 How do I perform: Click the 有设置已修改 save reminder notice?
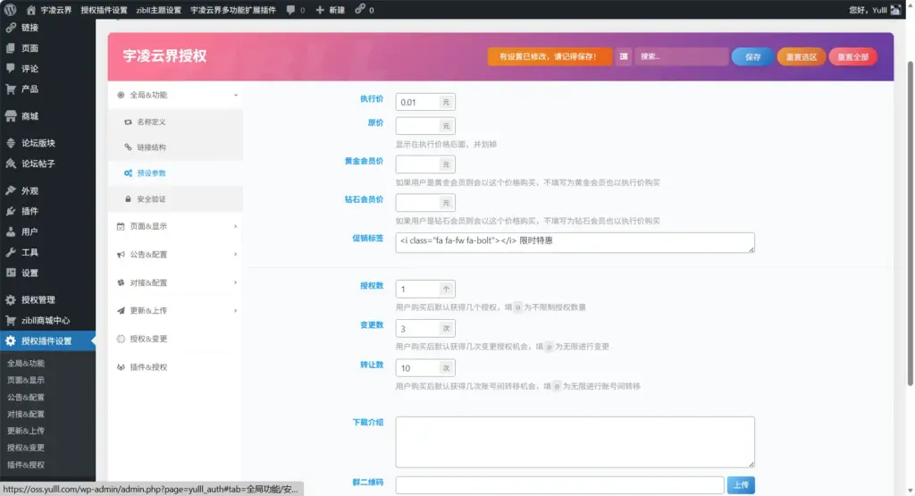coord(550,56)
